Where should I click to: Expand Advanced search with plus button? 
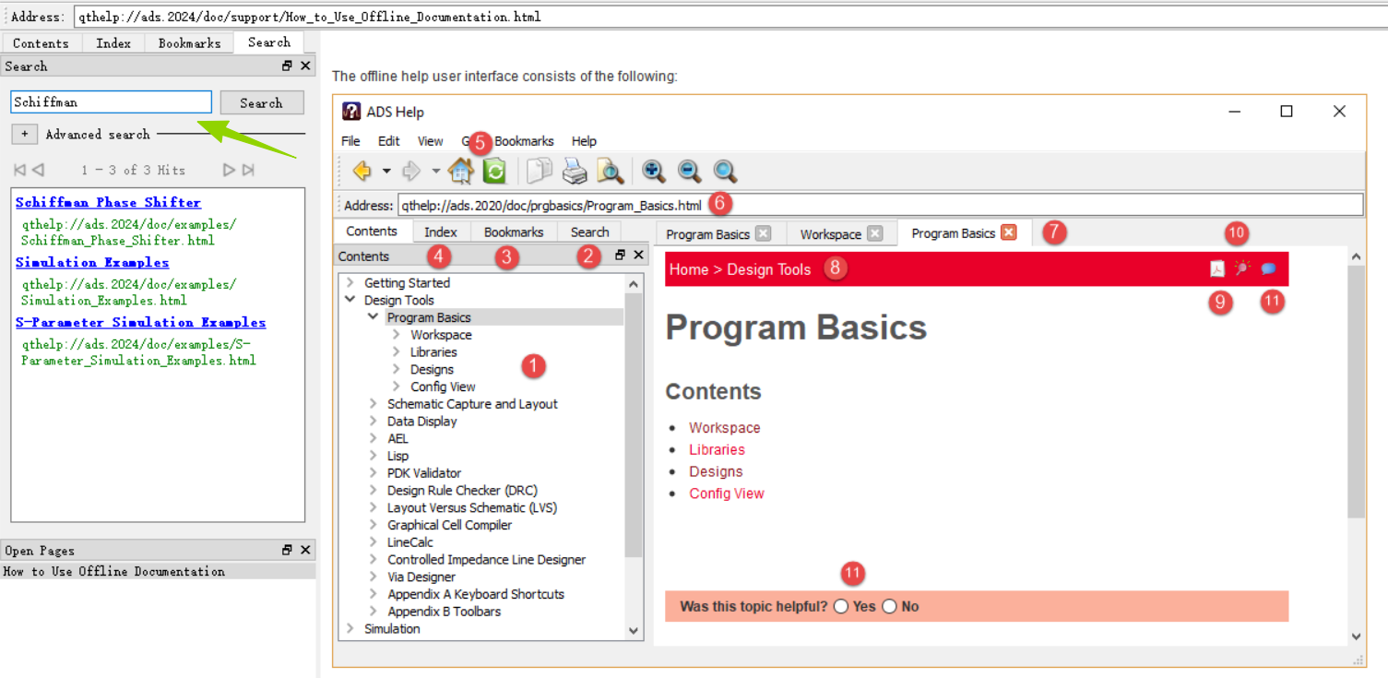pos(24,134)
